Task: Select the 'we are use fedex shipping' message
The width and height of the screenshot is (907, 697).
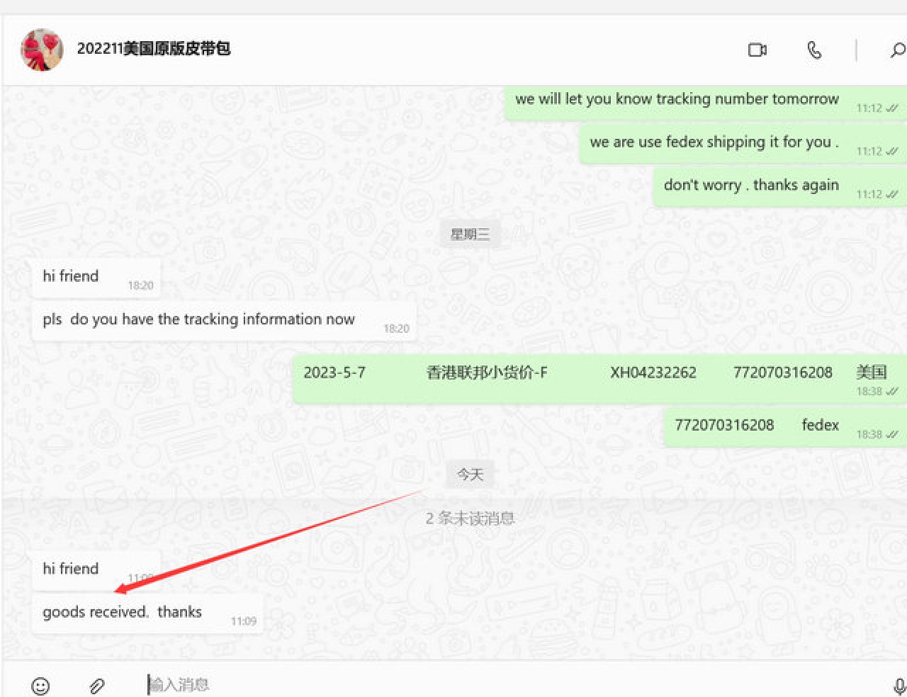Action: 714,142
